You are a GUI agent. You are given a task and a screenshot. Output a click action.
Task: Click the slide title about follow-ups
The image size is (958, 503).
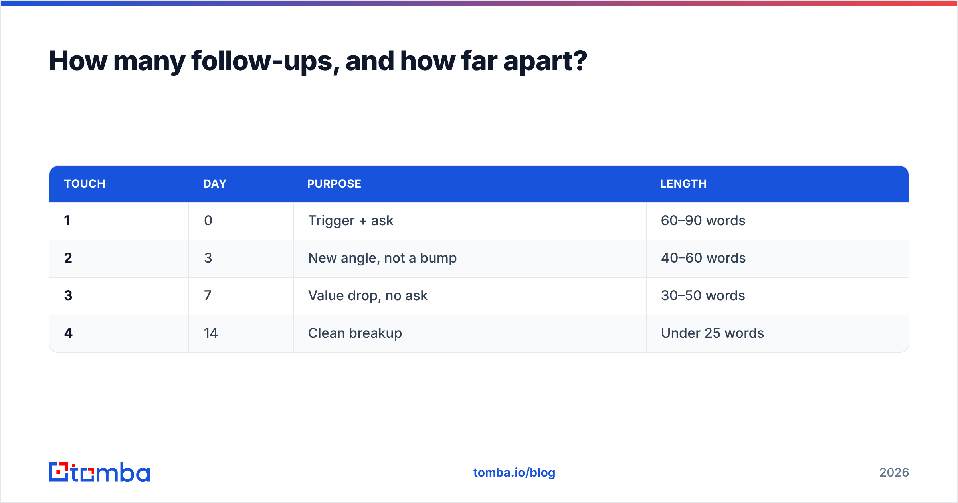click(318, 61)
